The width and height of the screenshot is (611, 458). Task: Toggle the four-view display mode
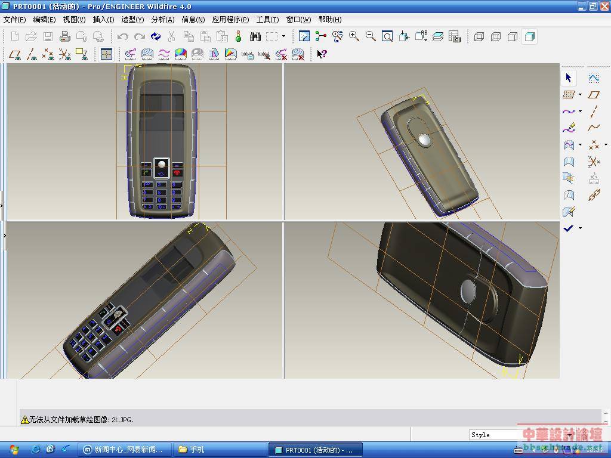coord(106,54)
